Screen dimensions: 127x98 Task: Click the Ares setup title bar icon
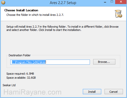tap(3, 3)
